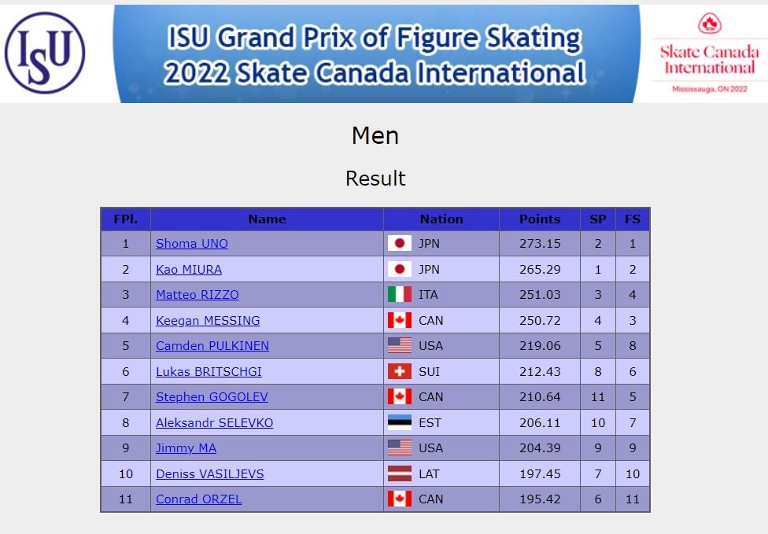Click the ISU logo emblem
The image size is (768, 534).
pos(45,53)
